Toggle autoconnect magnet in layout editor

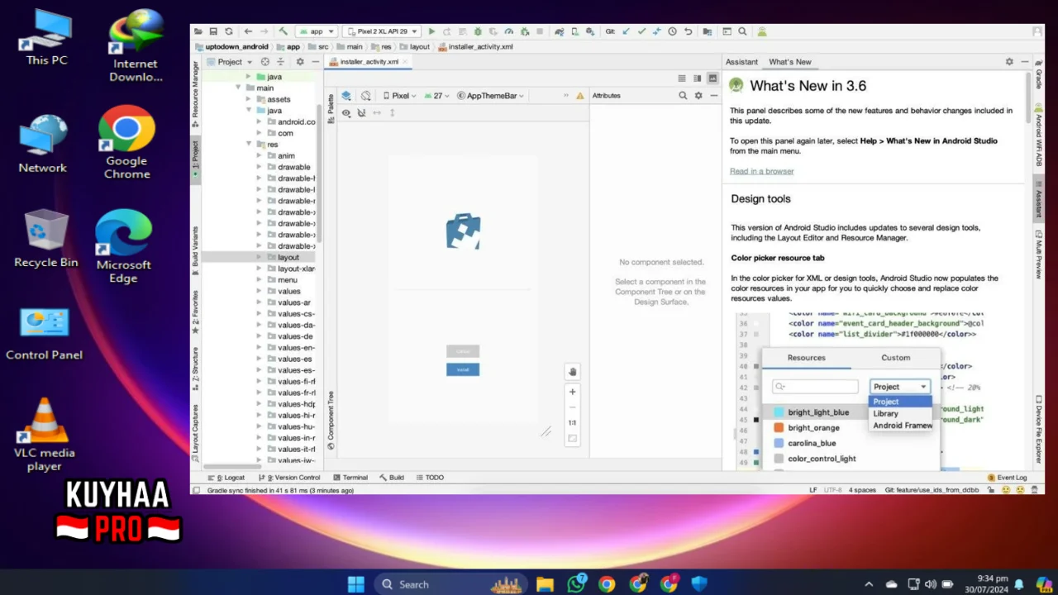361,113
